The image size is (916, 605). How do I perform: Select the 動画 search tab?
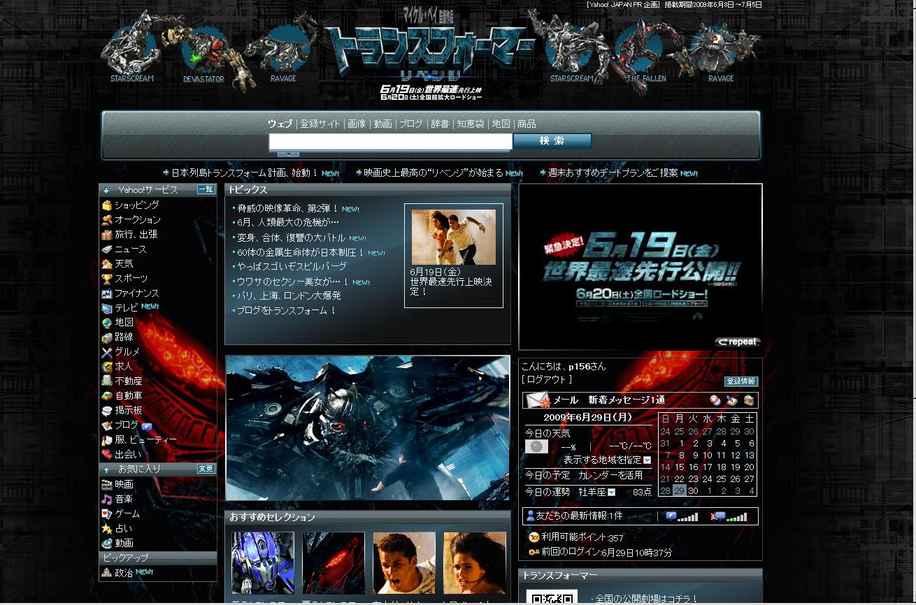click(382, 124)
